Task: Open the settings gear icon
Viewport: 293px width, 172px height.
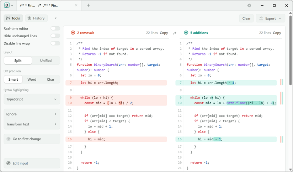Action: tap(249, 5)
